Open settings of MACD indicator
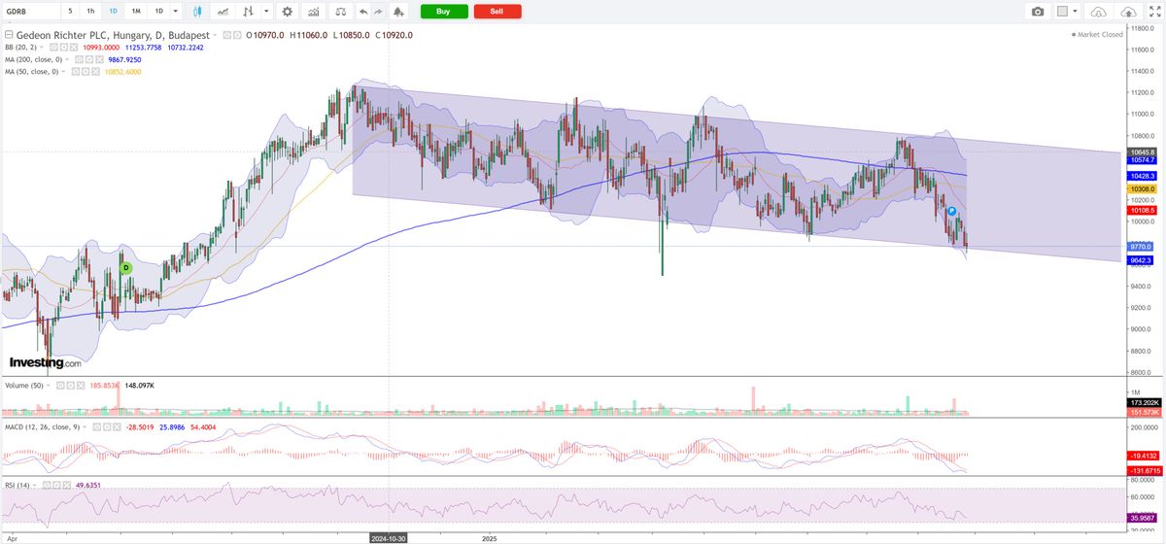 [x=107, y=427]
